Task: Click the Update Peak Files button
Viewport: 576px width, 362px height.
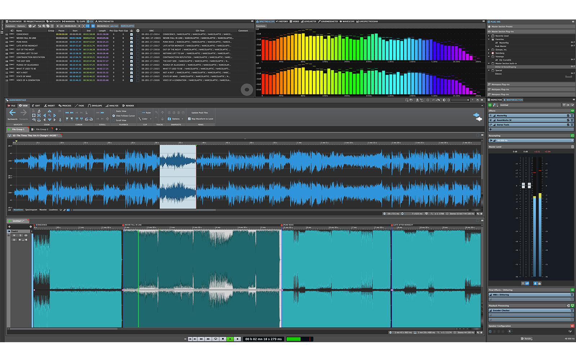Action: [x=199, y=113]
